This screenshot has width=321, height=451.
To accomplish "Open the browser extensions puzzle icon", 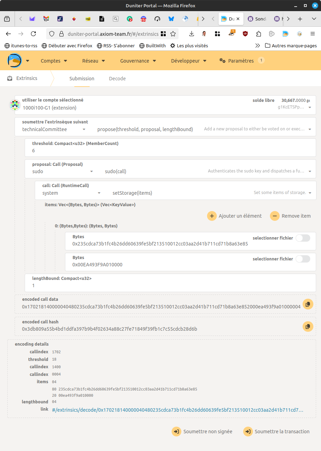I will click(x=258, y=34).
